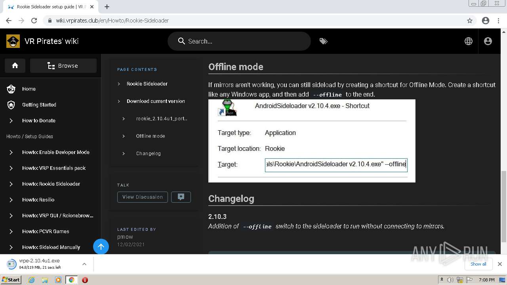This screenshot has height=285, width=507.
Task: Open the account profile icon in wiki header
Action: click(488, 41)
